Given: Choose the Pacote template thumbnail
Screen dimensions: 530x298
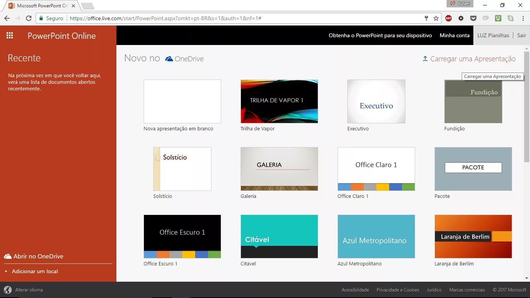Looking at the screenshot, I should point(473,169).
